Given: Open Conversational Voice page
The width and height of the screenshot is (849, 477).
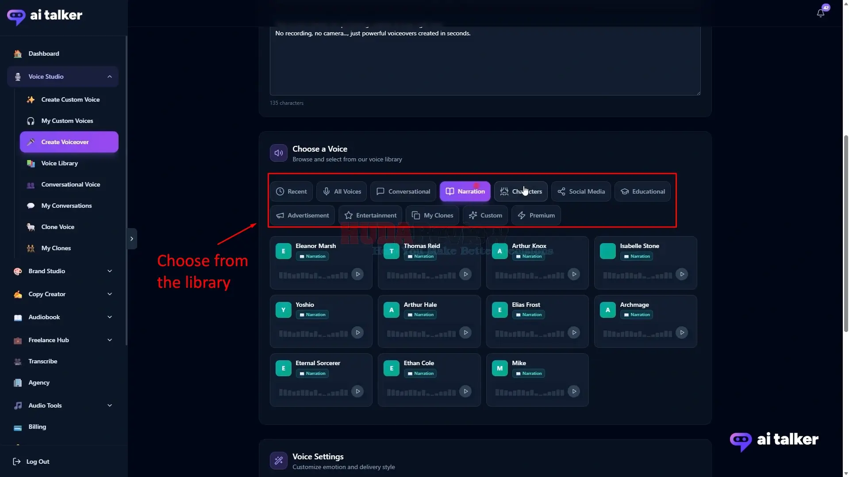Looking at the screenshot, I should (x=69, y=184).
